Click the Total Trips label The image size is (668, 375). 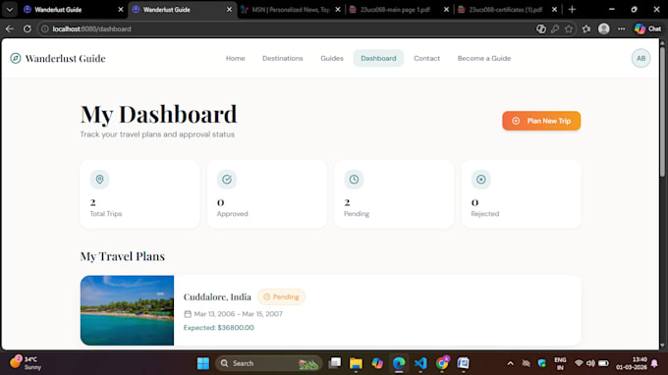pyautogui.click(x=106, y=214)
